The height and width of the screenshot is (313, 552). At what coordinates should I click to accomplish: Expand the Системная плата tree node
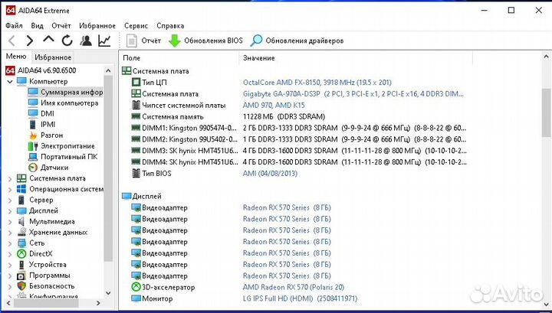10,179
